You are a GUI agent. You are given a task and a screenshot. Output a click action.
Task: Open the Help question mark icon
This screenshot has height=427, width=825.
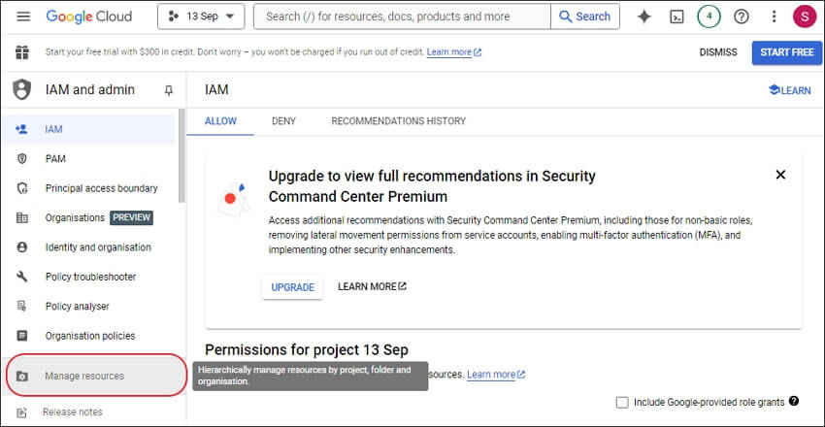click(x=742, y=16)
